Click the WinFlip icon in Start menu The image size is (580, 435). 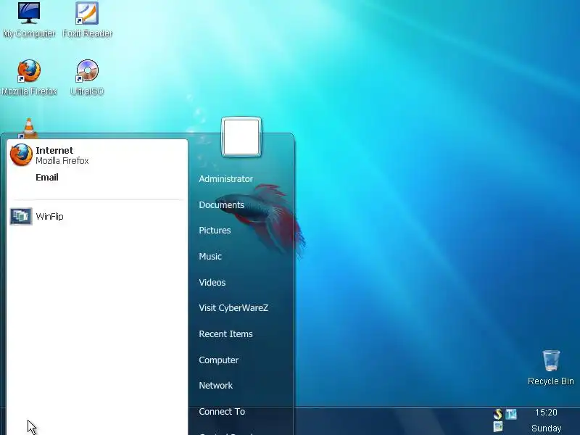pos(21,216)
